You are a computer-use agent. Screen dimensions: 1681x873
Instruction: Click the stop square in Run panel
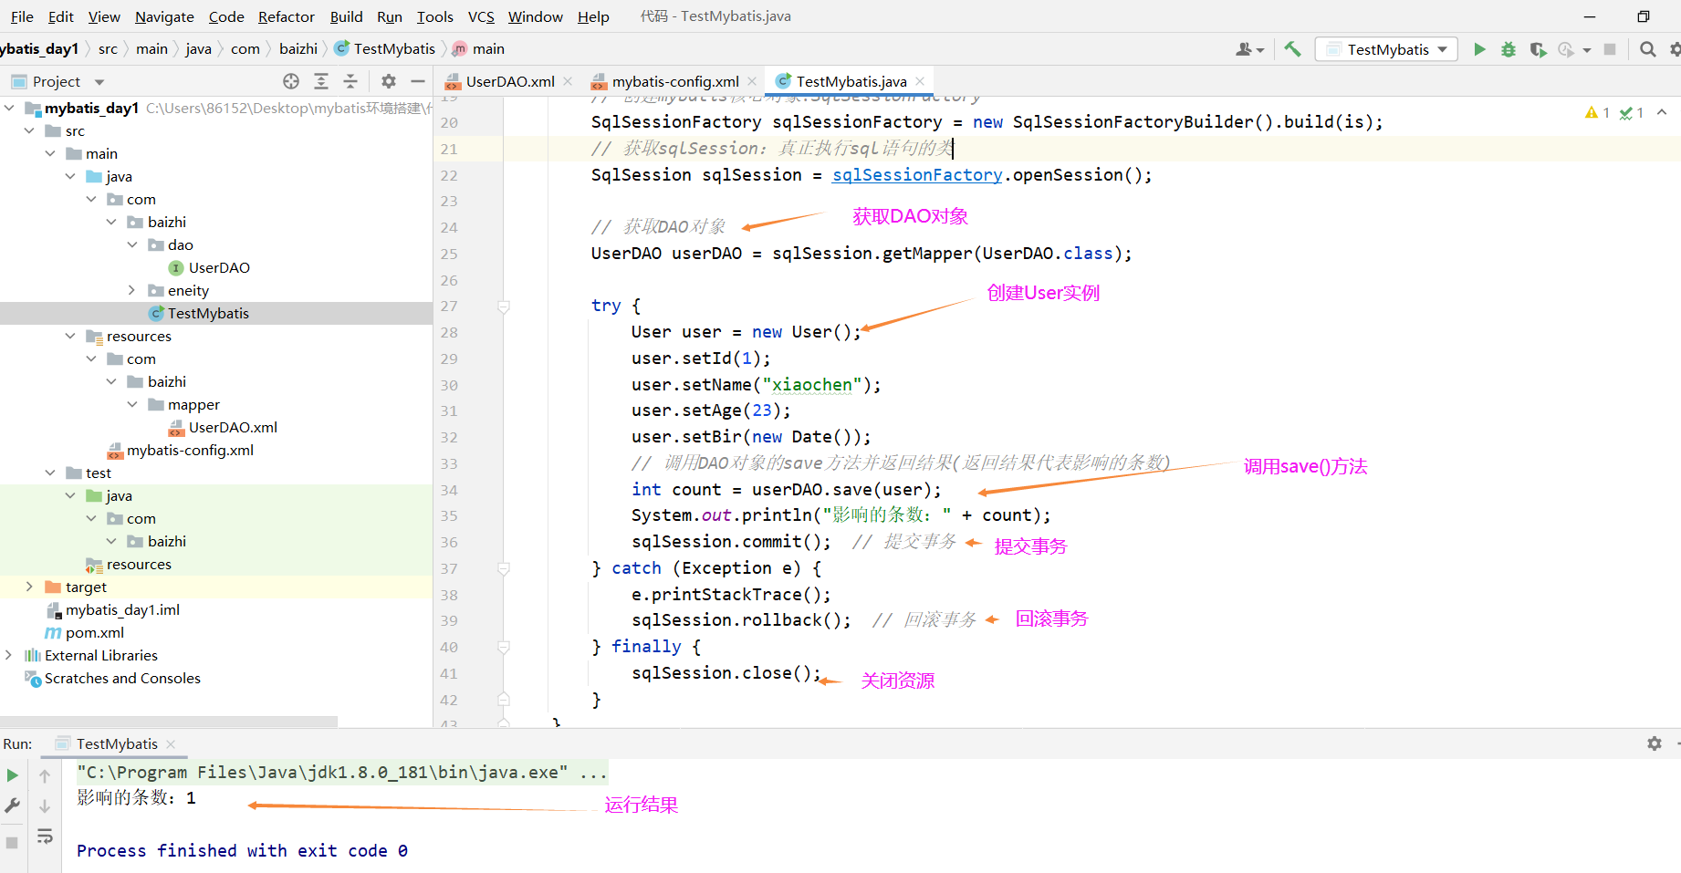pyautogui.click(x=12, y=842)
